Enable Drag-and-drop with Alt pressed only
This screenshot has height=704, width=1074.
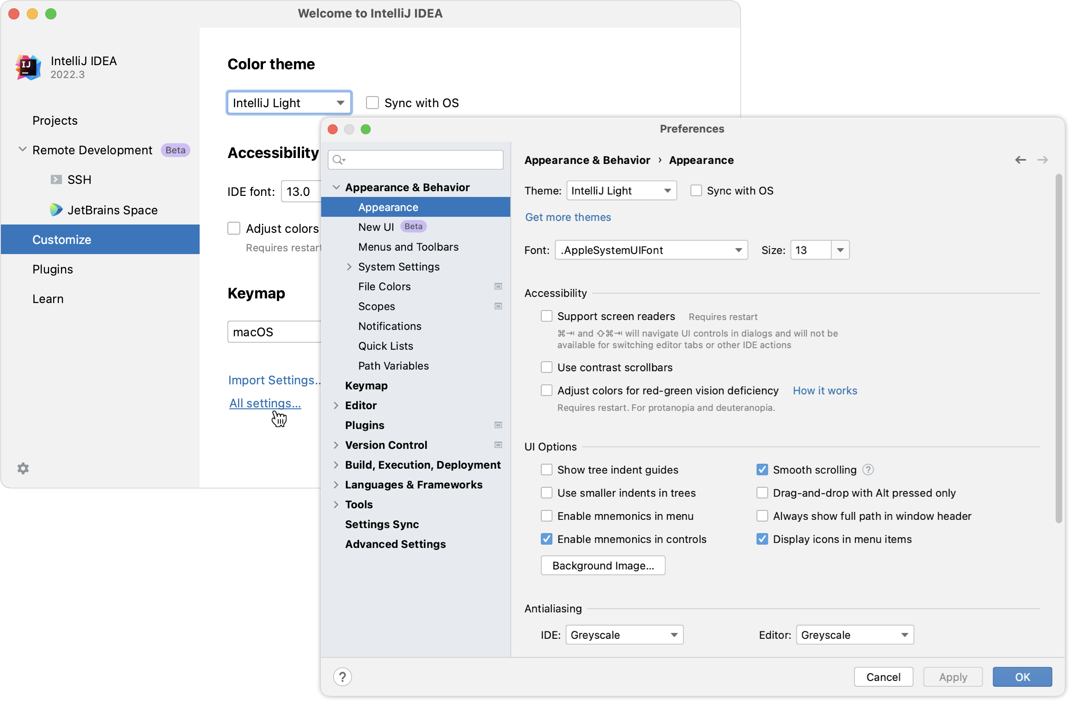coord(762,493)
